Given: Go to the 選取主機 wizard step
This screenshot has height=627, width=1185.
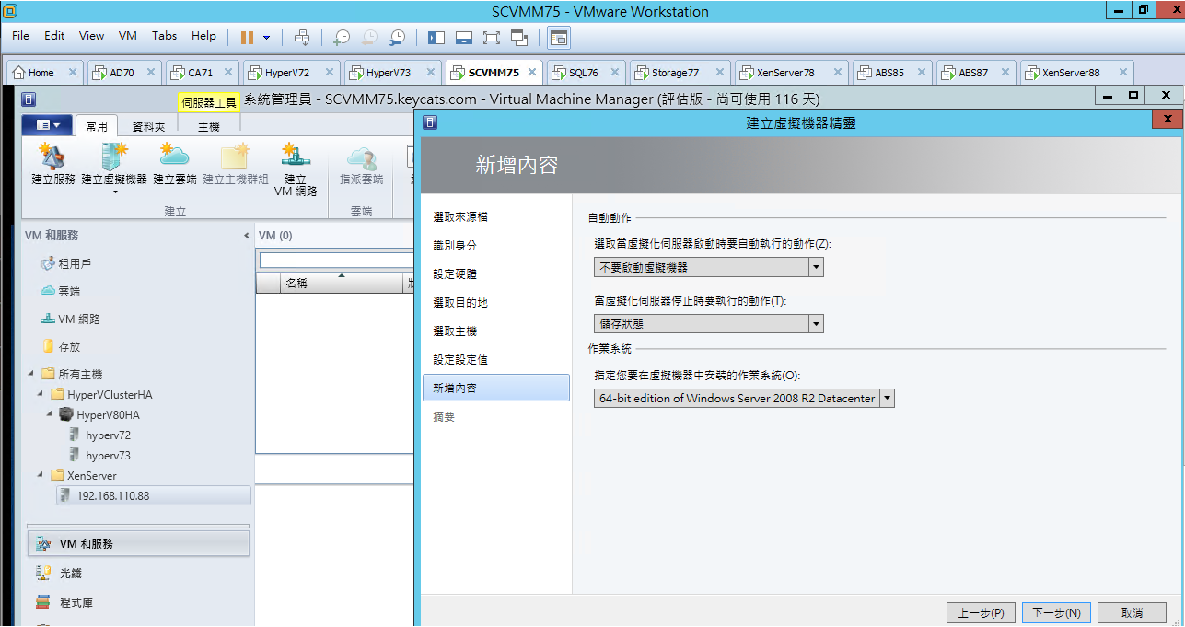Looking at the screenshot, I should [455, 331].
